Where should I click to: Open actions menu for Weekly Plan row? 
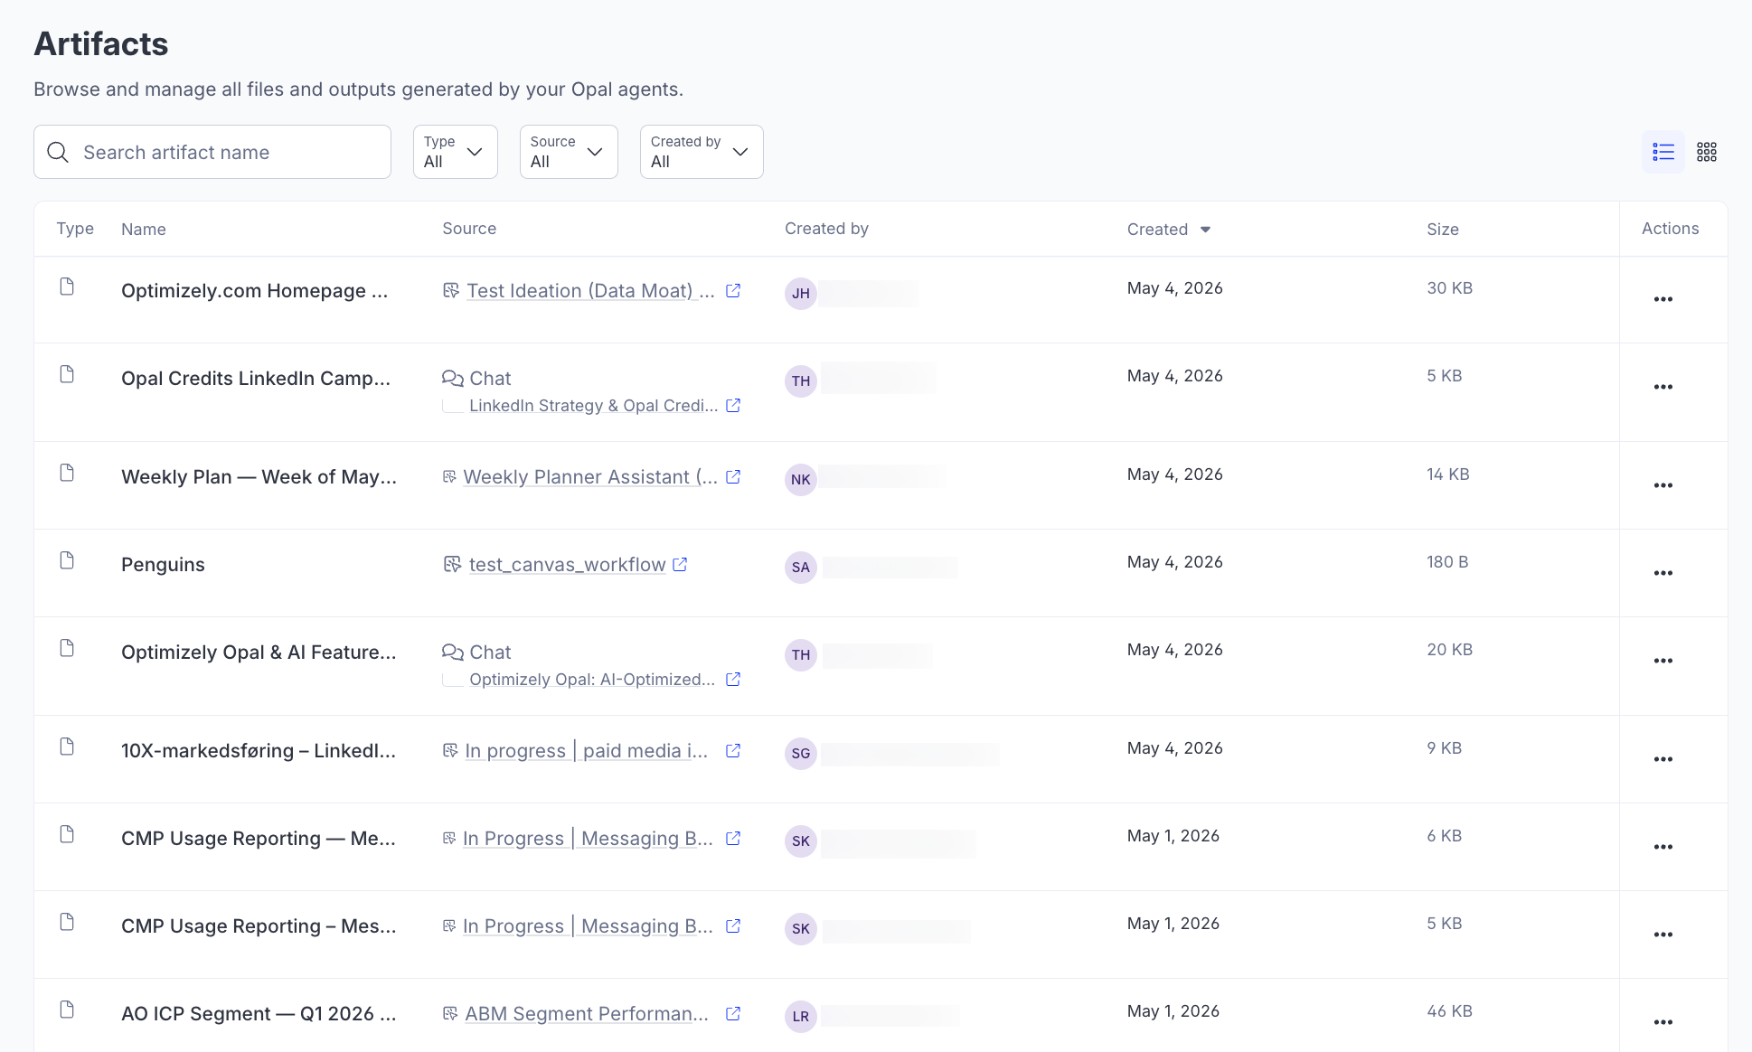pyautogui.click(x=1663, y=485)
